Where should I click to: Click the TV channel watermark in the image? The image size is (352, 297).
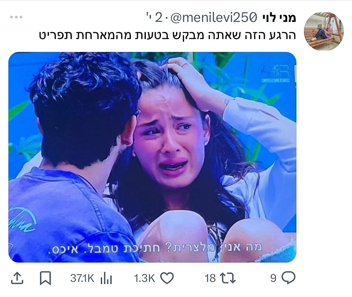(x=276, y=73)
